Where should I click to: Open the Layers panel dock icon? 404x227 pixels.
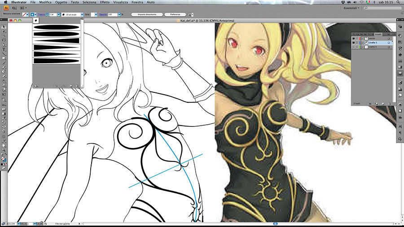tap(400, 74)
